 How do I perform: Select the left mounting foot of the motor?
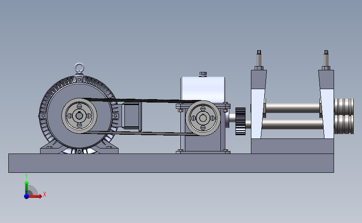pos(49,150)
